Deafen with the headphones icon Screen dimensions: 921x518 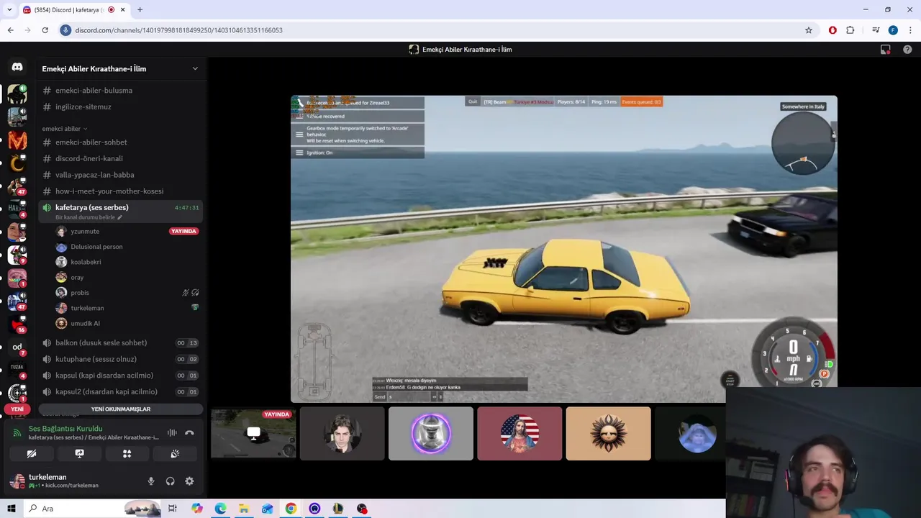pos(171,481)
